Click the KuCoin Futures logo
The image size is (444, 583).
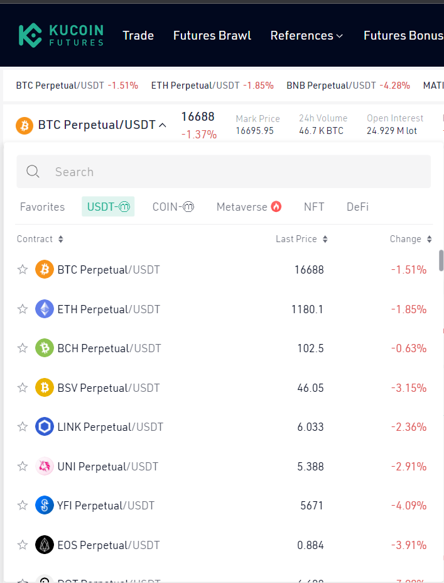coord(60,35)
